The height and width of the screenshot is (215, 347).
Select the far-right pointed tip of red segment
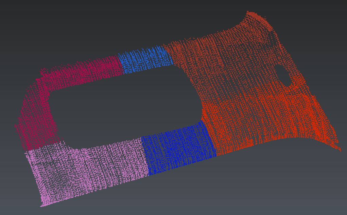pos(339,149)
